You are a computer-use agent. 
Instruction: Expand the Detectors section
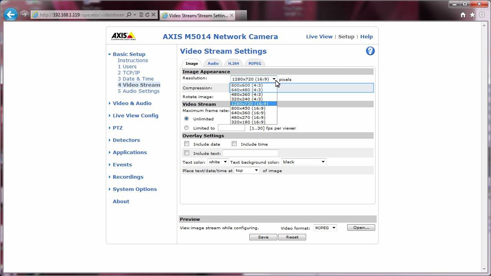point(126,140)
